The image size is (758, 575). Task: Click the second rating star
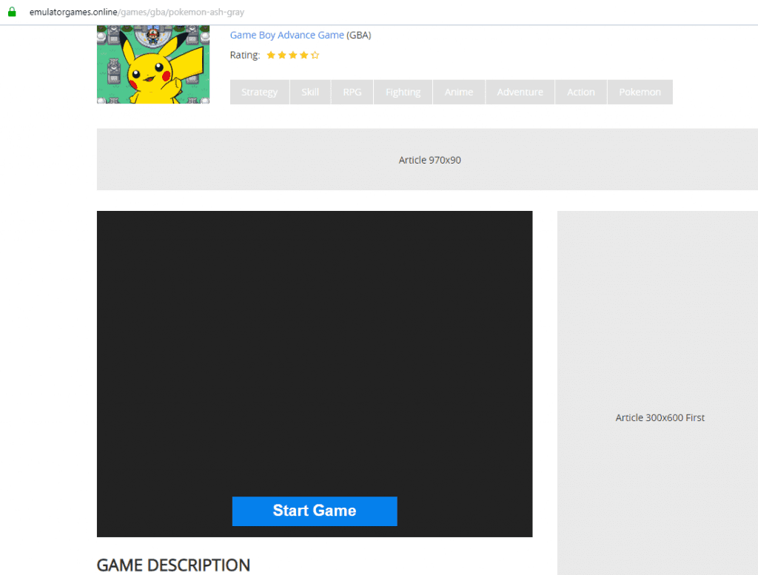pyautogui.click(x=282, y=55)
